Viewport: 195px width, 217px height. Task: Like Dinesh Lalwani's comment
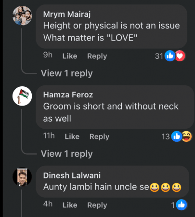click(x=70, y=205)
